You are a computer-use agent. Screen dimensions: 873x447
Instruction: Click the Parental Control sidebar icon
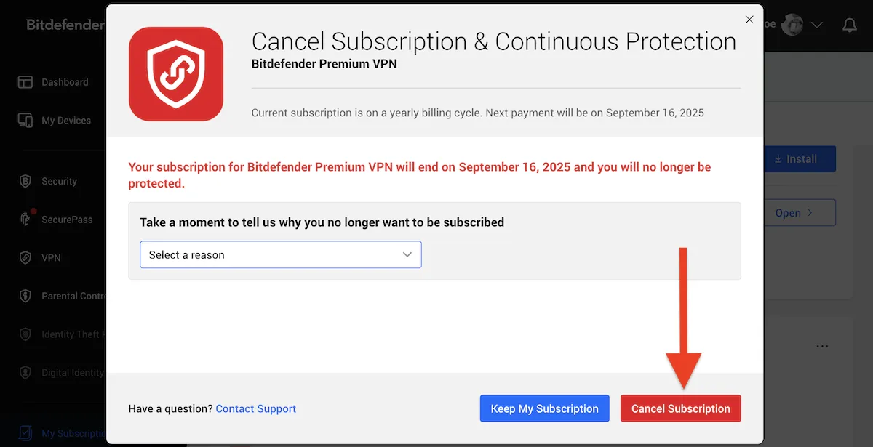click(25, 296)
